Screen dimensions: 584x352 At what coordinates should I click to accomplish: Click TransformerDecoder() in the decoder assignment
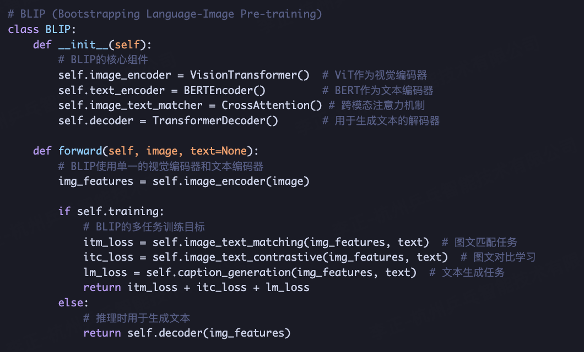[x=215, y=121]
